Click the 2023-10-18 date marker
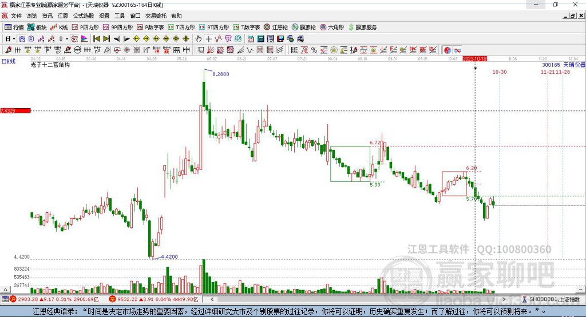 [x=474, y=59]
